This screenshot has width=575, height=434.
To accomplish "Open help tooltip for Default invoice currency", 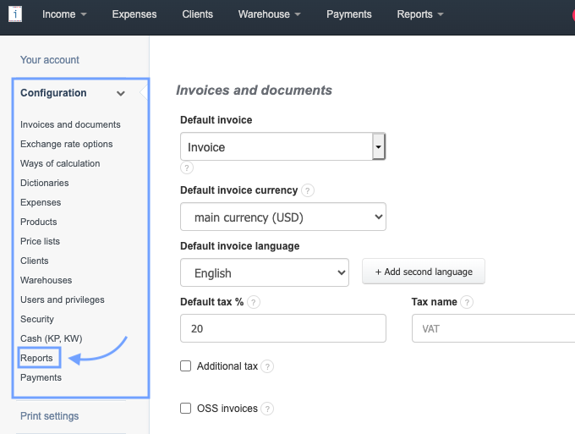I will (308, 190).
